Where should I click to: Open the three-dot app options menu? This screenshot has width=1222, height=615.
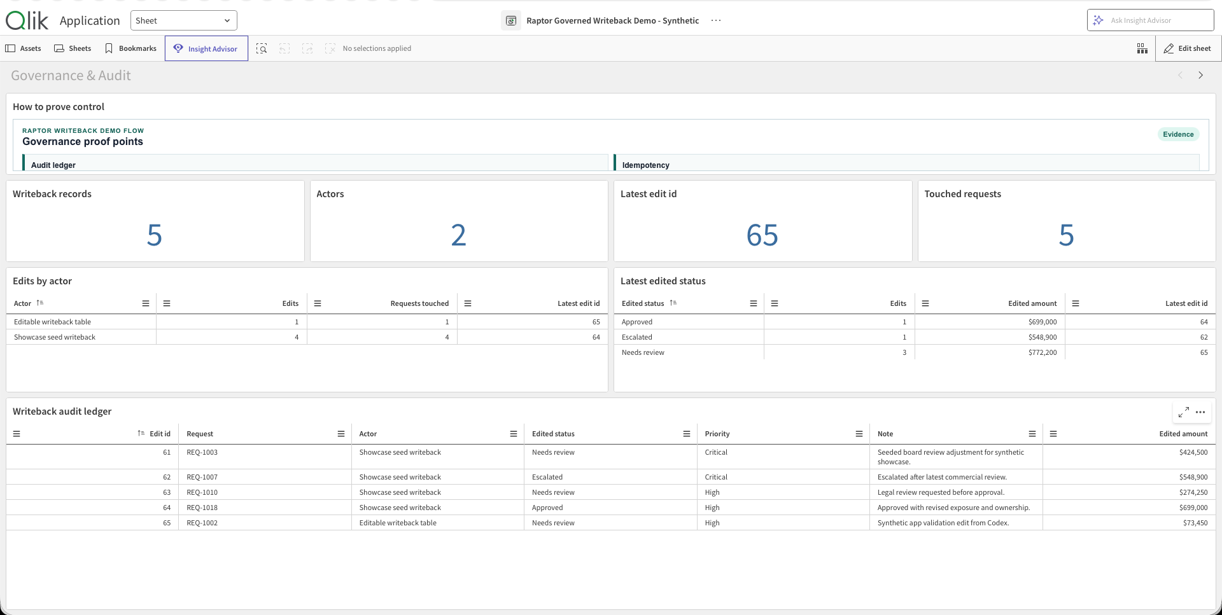[x=716, y=20]
